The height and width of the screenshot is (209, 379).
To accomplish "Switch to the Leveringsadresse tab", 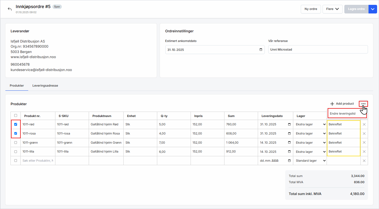I will tap(45, 86).
